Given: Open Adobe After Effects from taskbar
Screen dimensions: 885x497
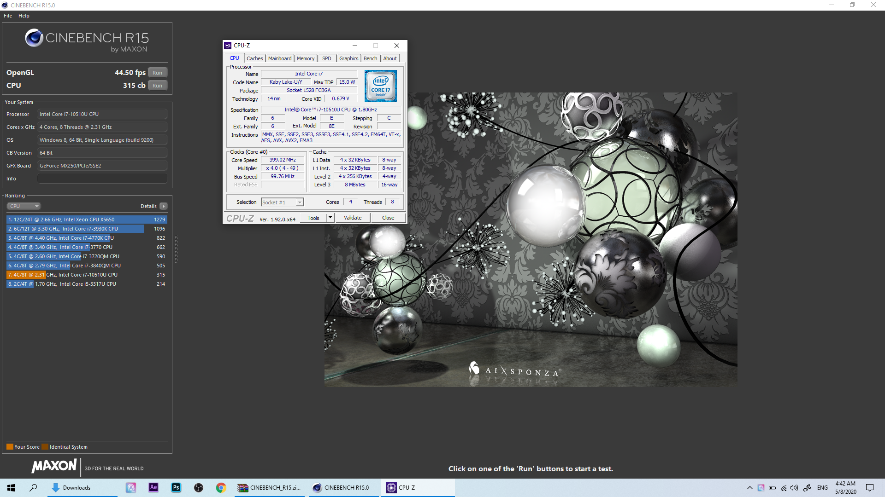Looking at the screenshot, I should click(153, 488).
